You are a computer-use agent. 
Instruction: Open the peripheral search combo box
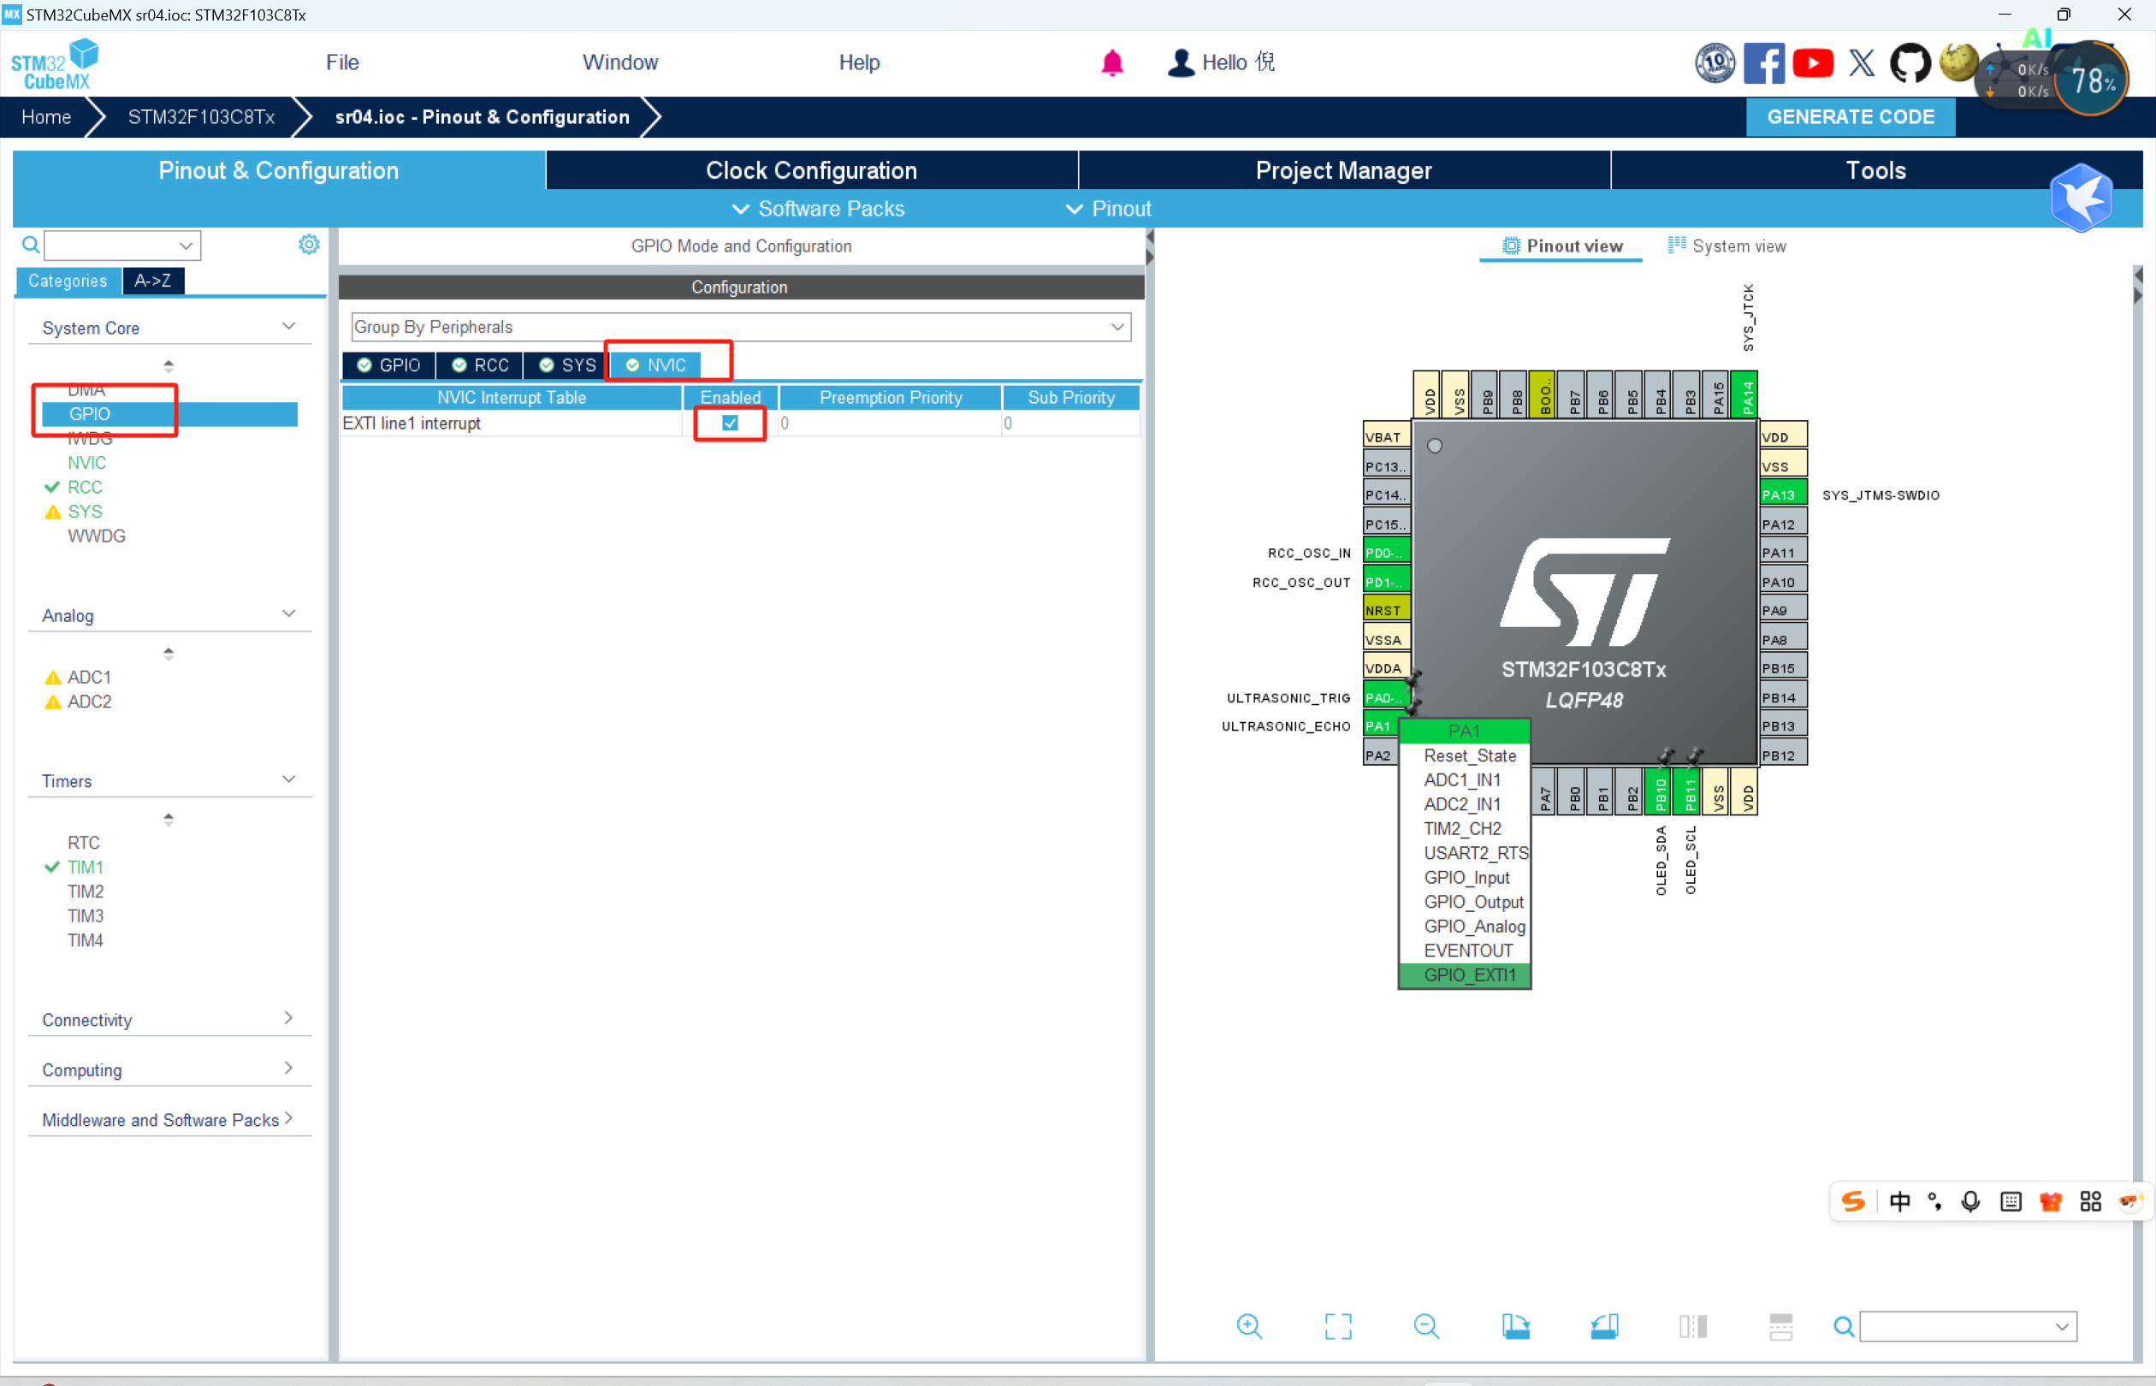coord(122,245)
